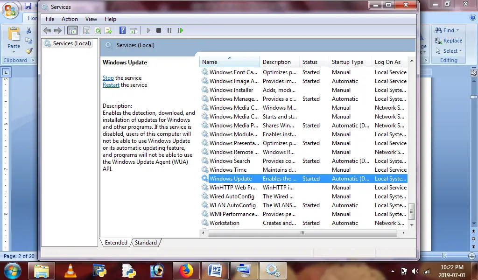The image size is (478, 280).
Task: Sort by the Log On As column header
Action: tap(390, 62)
